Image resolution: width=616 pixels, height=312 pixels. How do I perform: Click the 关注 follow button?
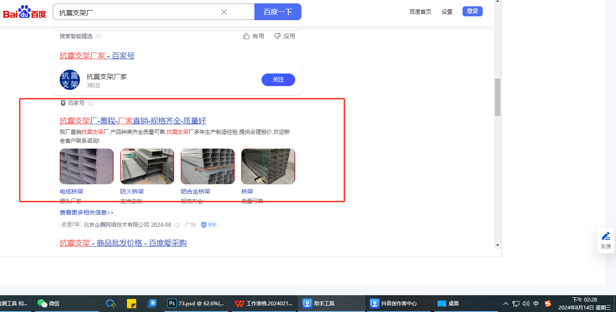278,80
